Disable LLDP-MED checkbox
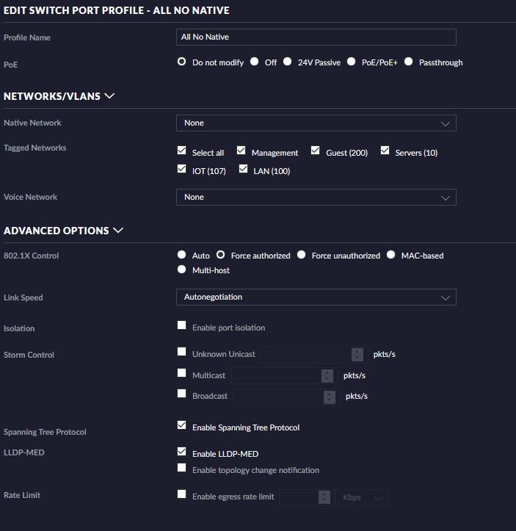 click(182, 452)
